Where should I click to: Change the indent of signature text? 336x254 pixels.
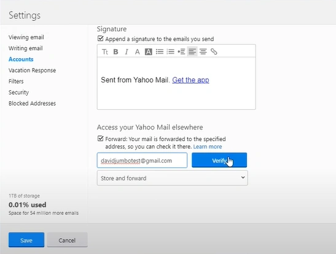[x=181, y=52]
